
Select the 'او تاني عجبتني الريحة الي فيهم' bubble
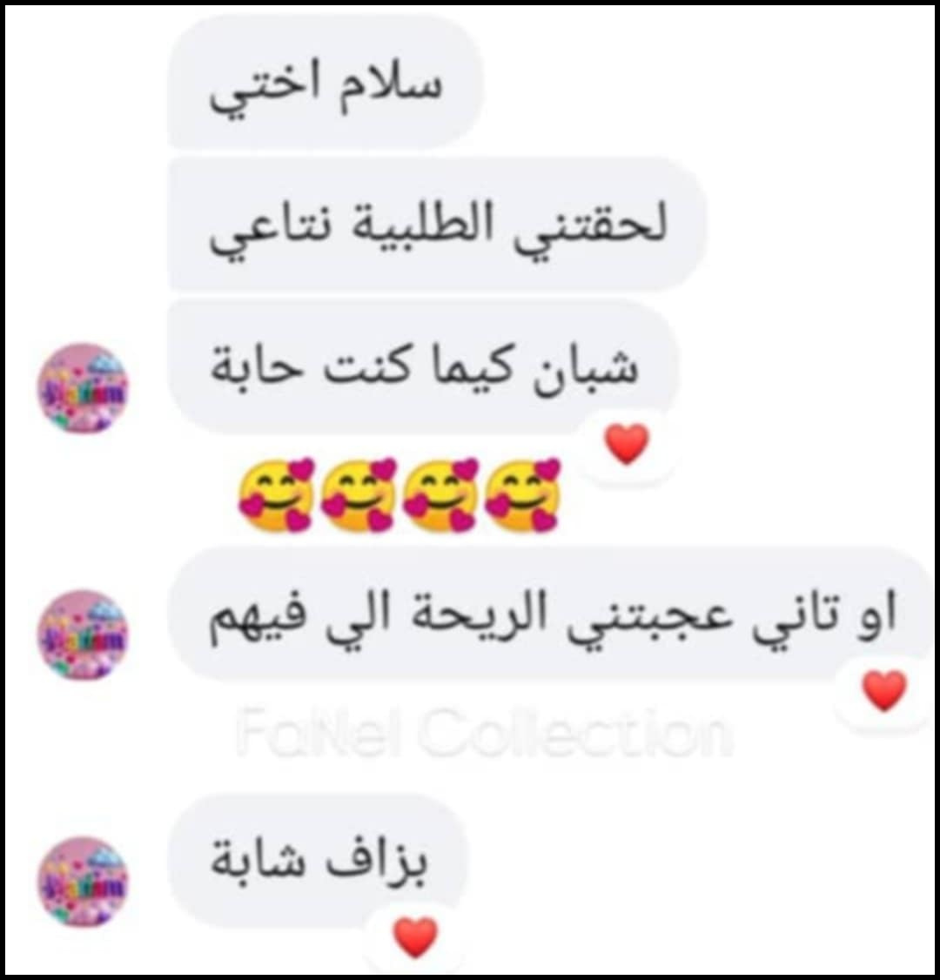click(x=552, y=613)
